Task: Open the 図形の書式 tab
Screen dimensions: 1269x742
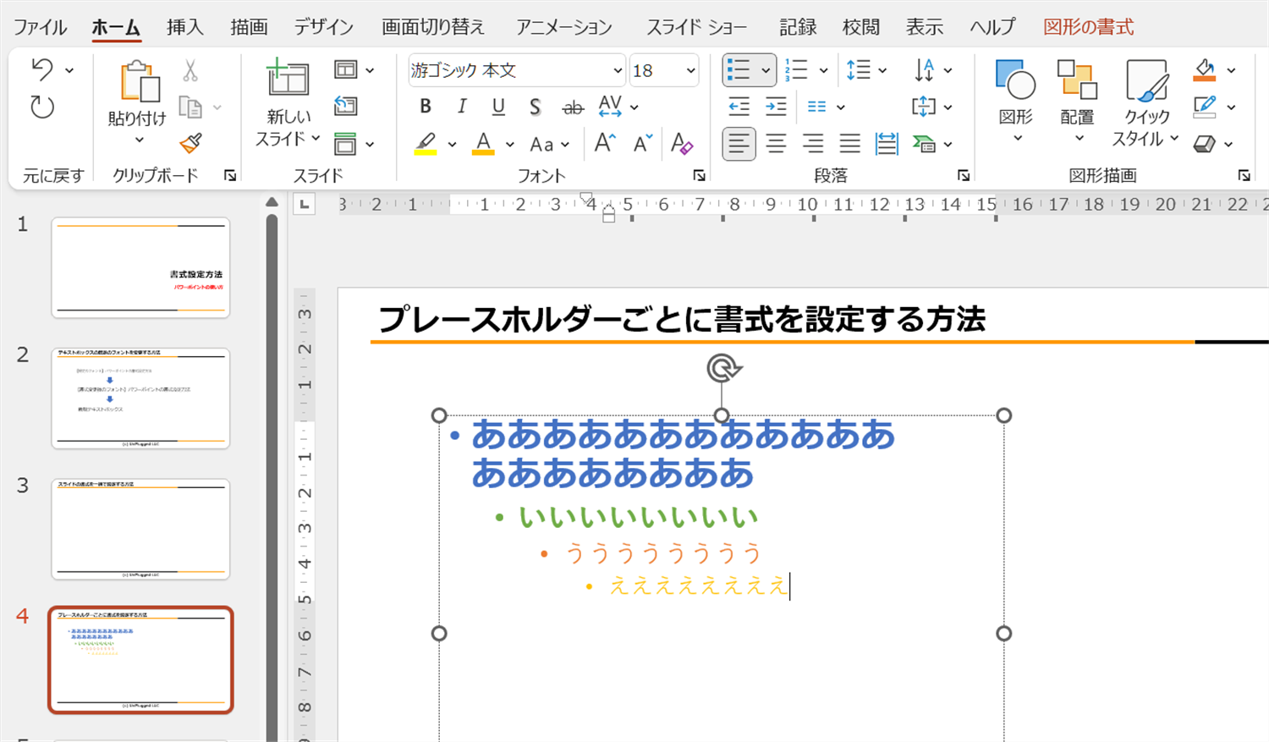Action: (x=1090, y=26)
